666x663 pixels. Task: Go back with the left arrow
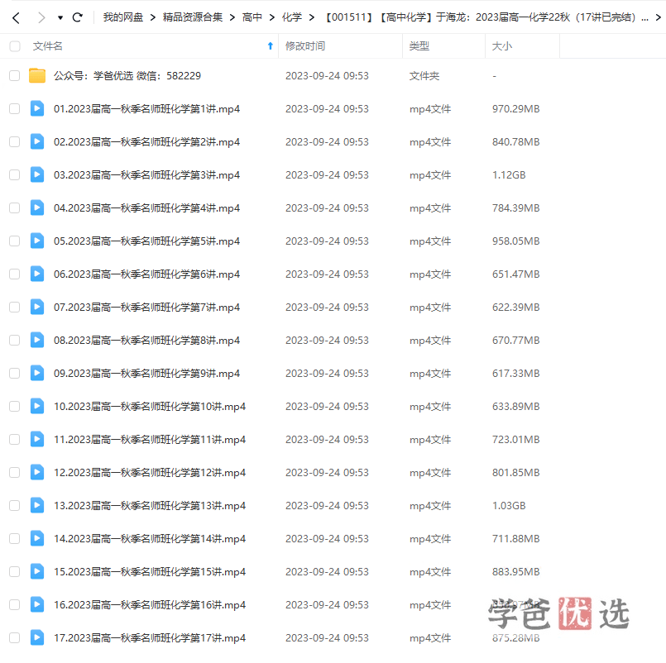point(17,17)
